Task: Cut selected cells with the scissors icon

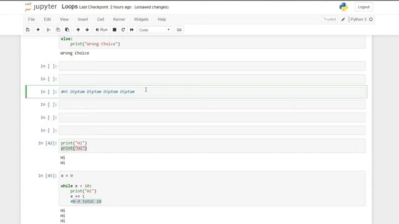Action: pos(49,30)
